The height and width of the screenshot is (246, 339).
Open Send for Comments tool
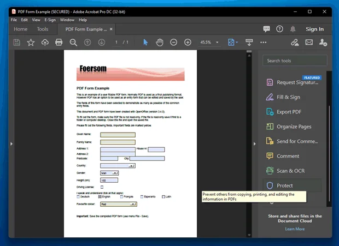tap(292, 141)
